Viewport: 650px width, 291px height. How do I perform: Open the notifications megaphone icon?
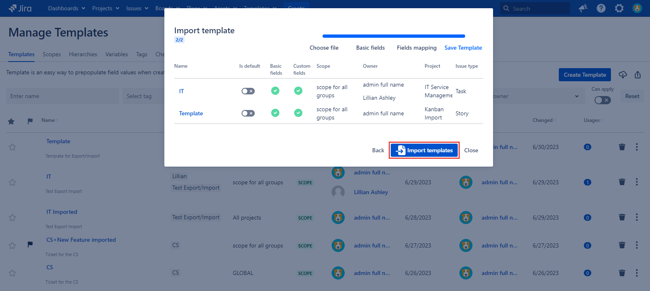click(583, 8)
